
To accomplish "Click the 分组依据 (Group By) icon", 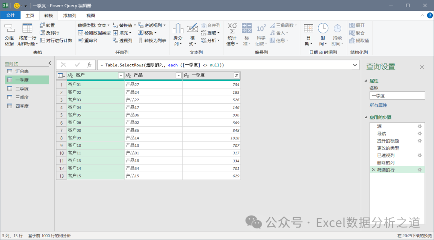I will [x=9, y=28].
